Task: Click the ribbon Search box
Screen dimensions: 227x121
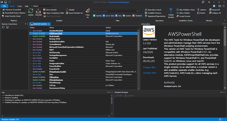Action: 41,6
